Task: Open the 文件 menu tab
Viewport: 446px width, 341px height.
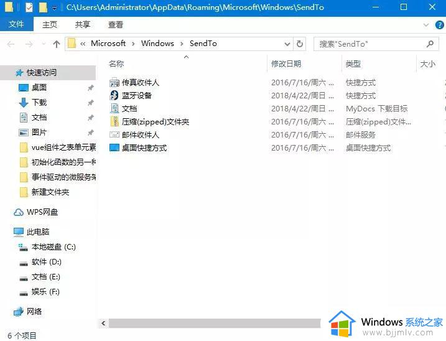Action: [x=16, y=24]
